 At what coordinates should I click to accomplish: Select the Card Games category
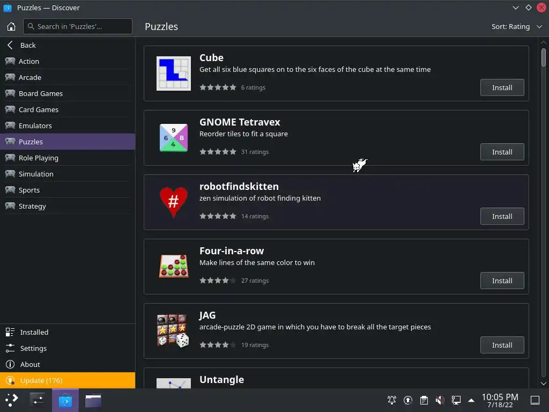[68, 109]
